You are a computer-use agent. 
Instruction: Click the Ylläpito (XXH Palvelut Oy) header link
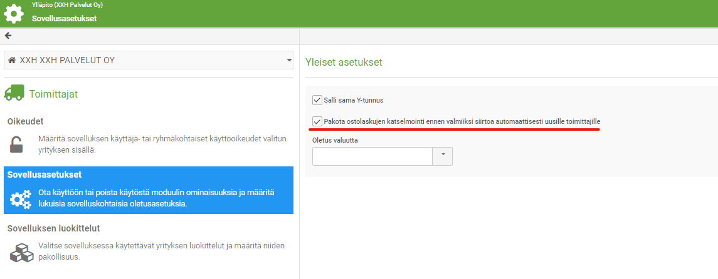(67, 5)
